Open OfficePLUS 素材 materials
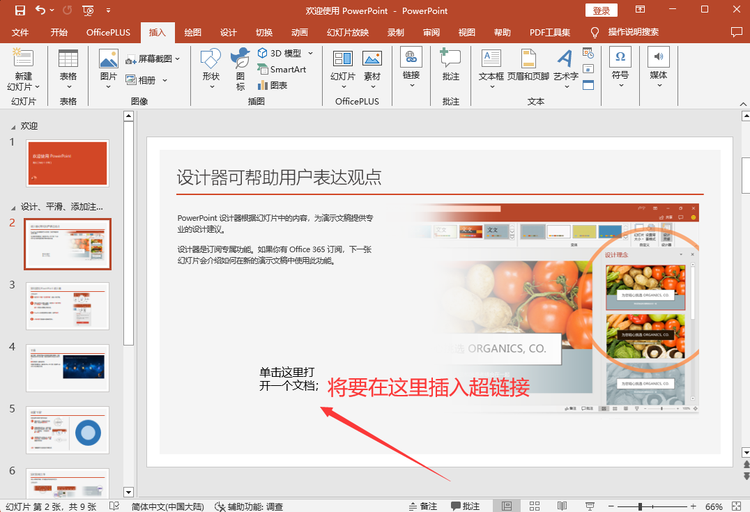 coord(372,69)
